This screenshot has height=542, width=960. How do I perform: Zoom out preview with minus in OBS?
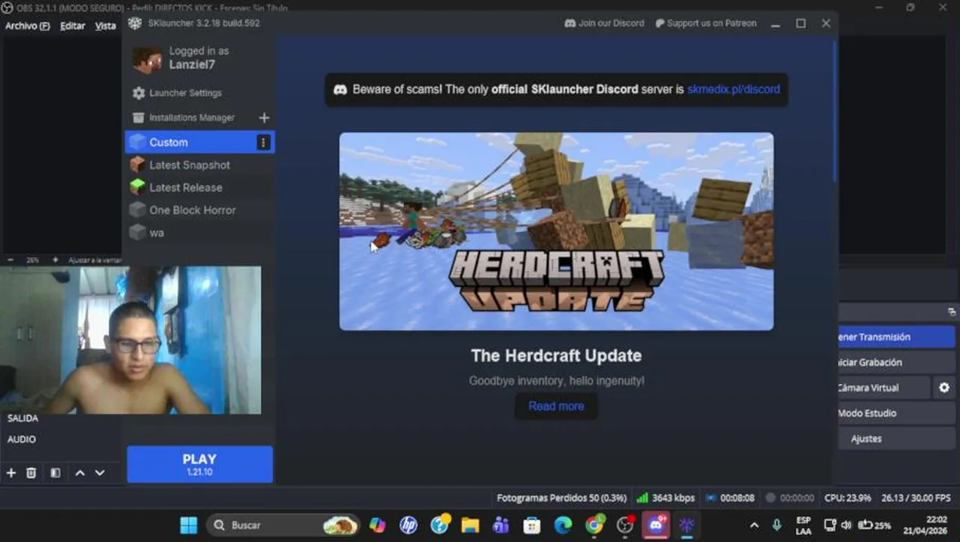coord(11,260)
